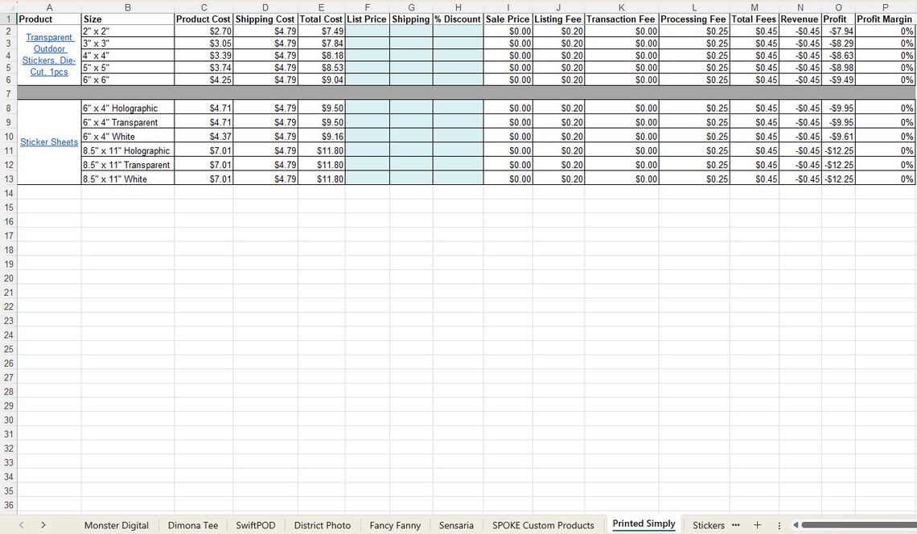Select row number 7
Screen dimensions: 917x534
pyautogui.click(x=7, y=92)
